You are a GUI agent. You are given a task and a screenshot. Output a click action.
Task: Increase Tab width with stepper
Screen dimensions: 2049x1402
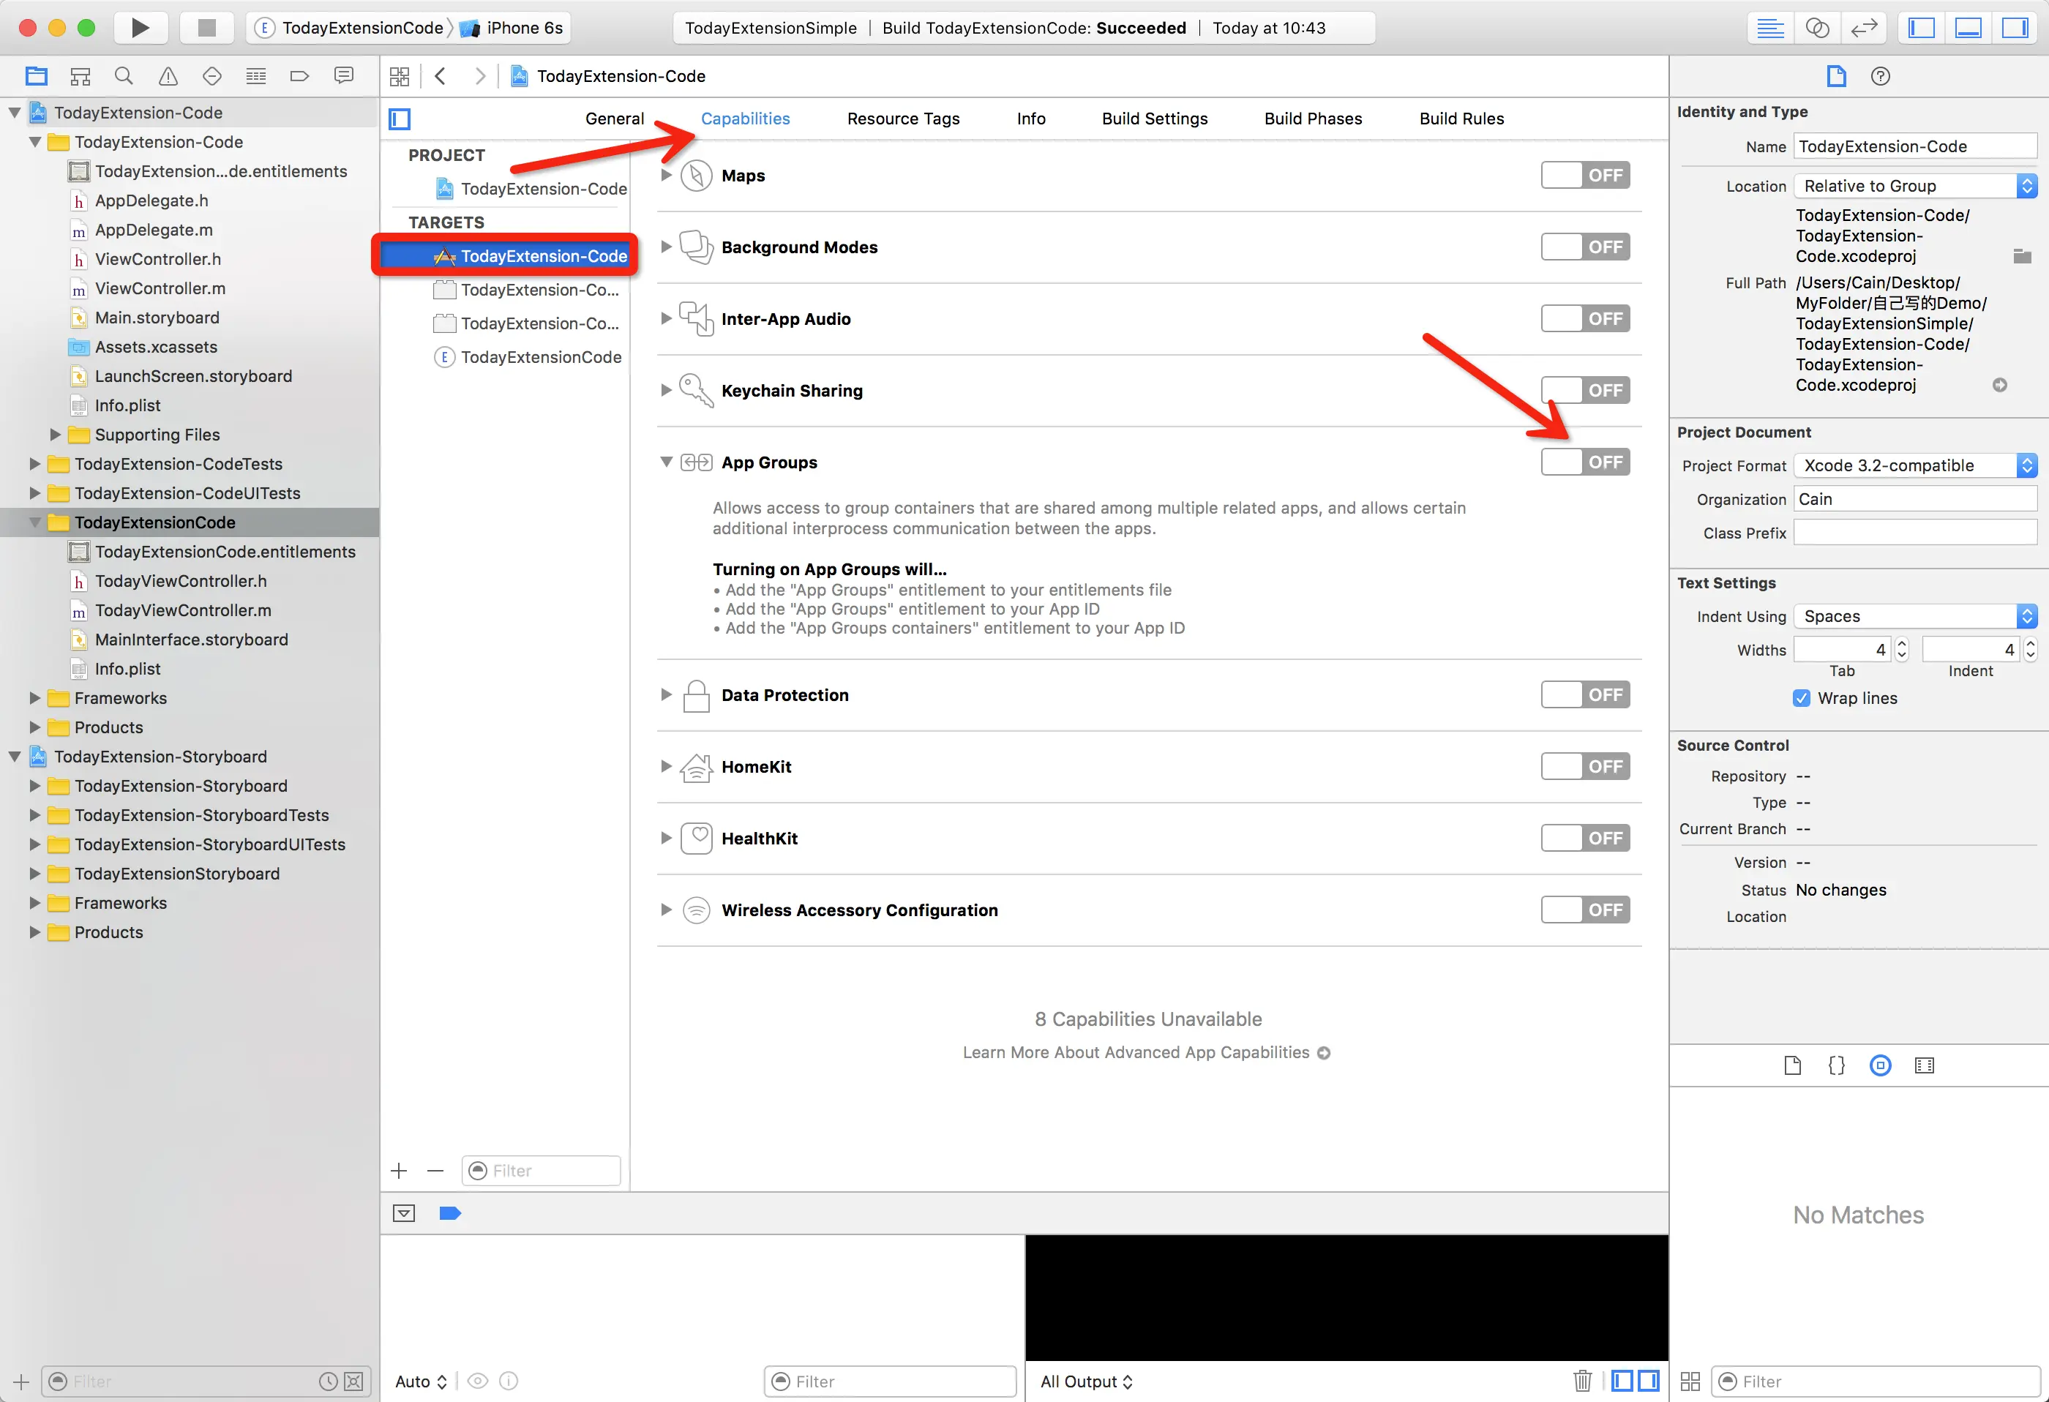tap(1902, 644)
